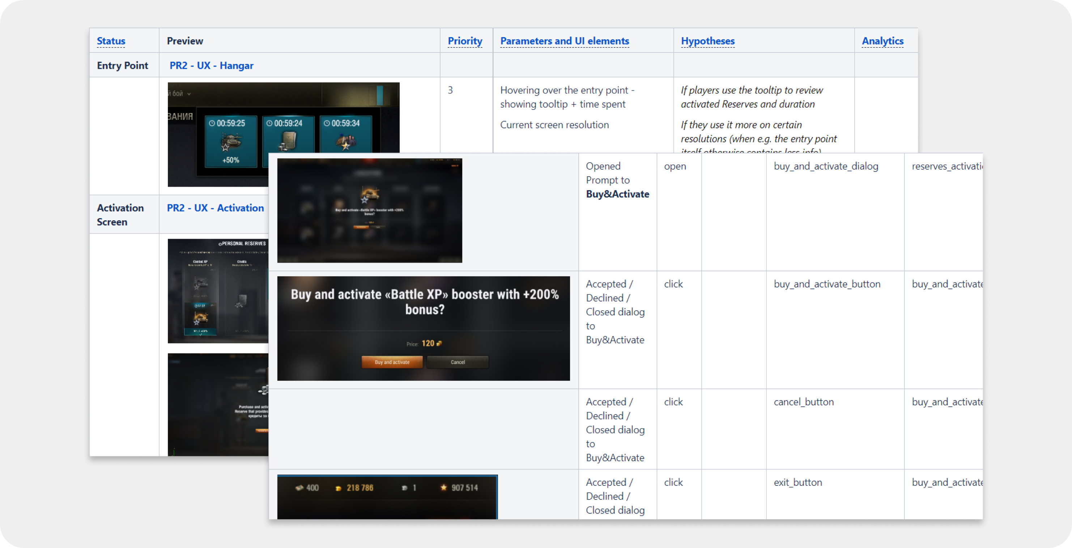Click the Cancel button in dialog image
The height and width of the screenshot is (548, 1072).
tap(458, 362)
